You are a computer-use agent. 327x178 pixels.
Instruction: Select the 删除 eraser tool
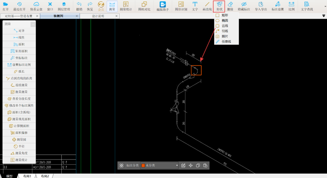pos(230,6)
